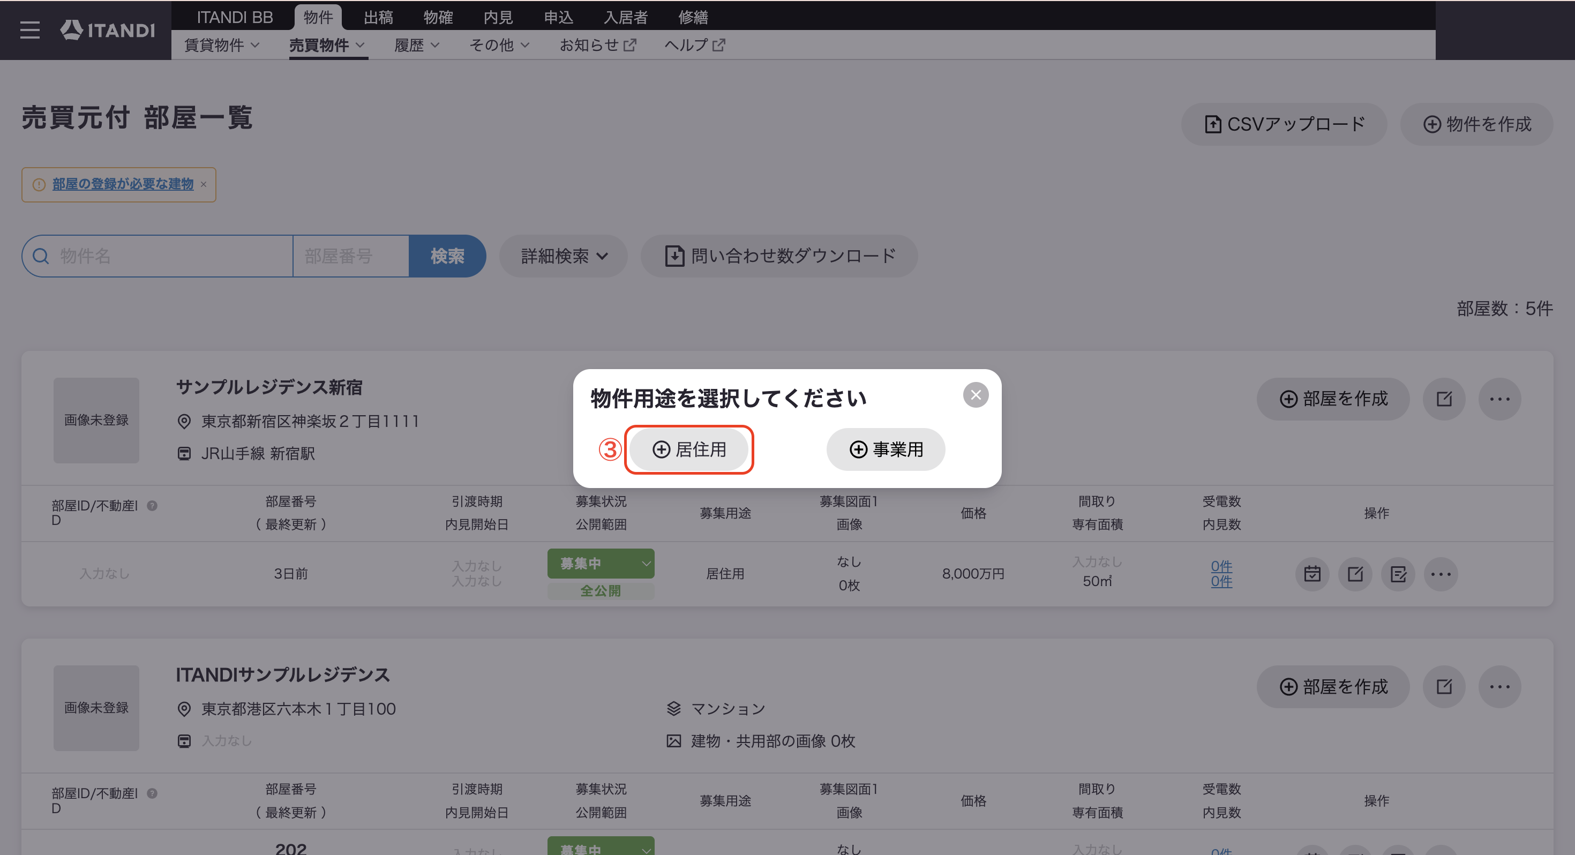
Task: Expand the 賃貸物件 menu
Action: (x=222, y=45)
